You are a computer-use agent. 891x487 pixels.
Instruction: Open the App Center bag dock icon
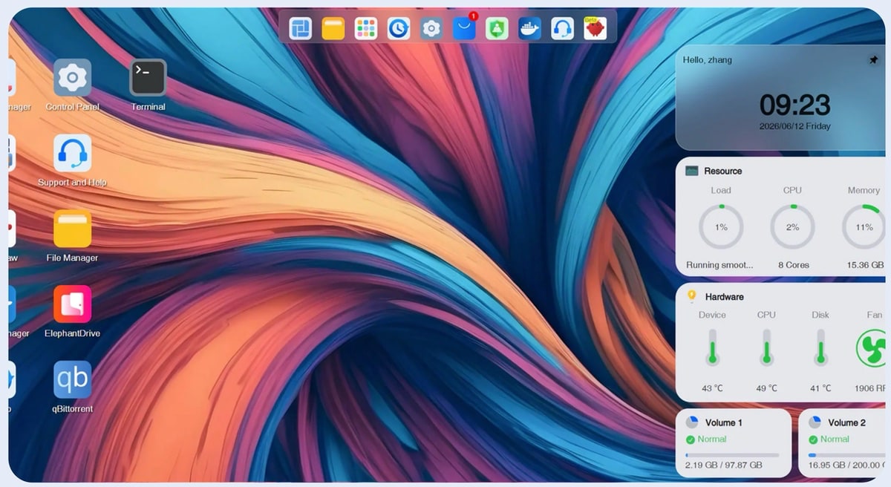click(x=464, y=28)
